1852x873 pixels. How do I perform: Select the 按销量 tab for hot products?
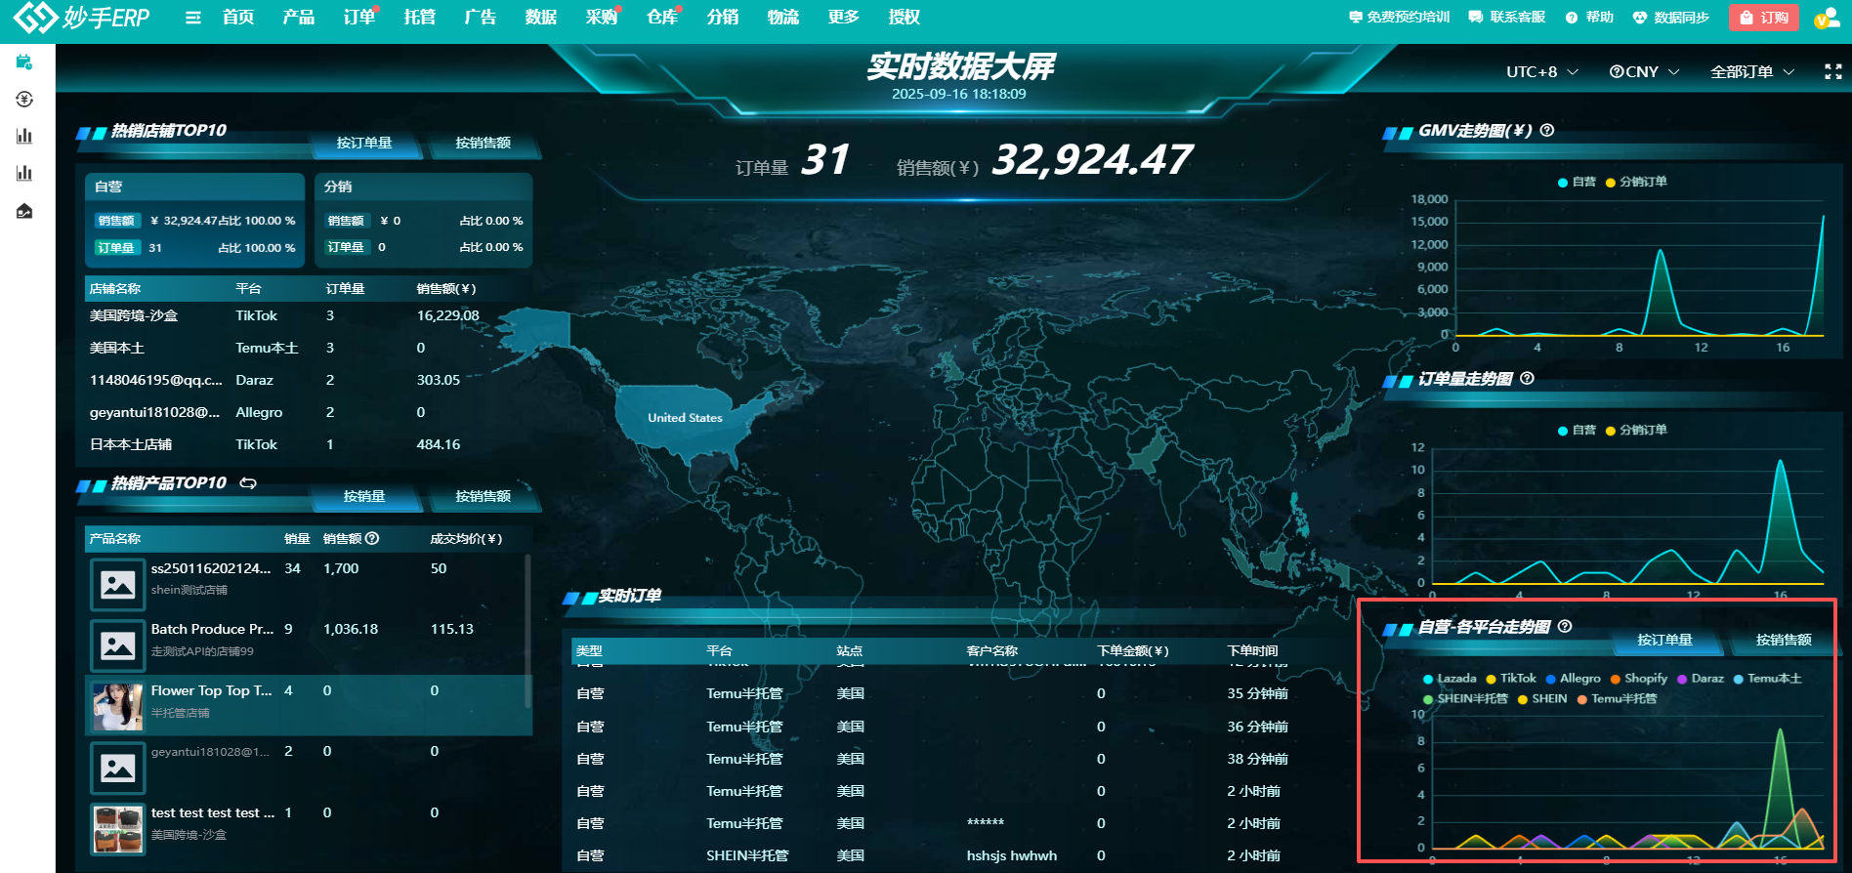coord(364,497)
